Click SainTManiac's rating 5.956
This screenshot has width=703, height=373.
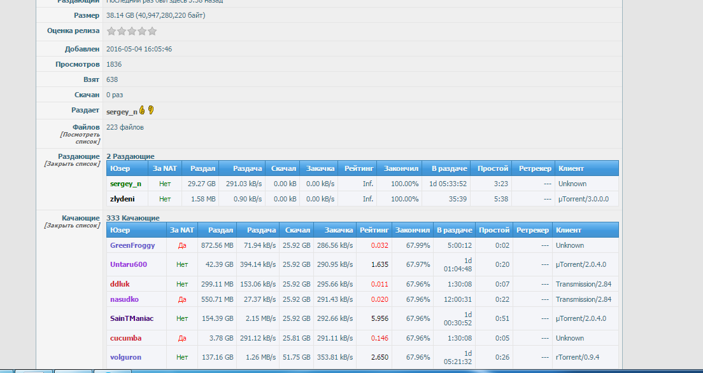coord(380,319)
